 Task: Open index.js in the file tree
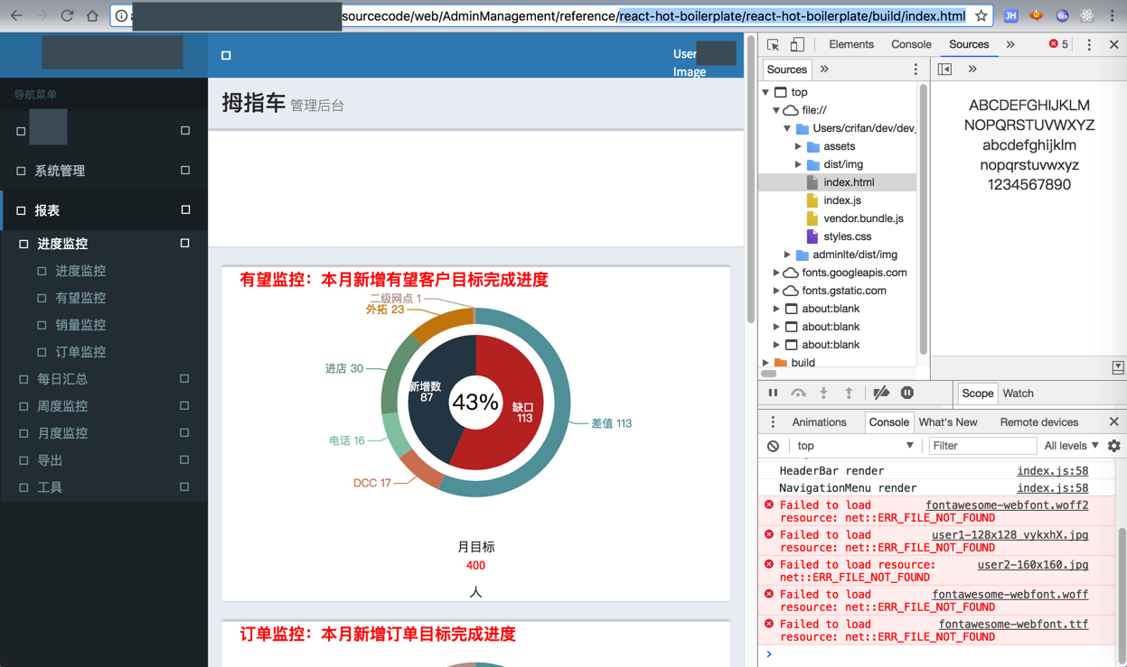pyautogui.click(x=841, y=200)
